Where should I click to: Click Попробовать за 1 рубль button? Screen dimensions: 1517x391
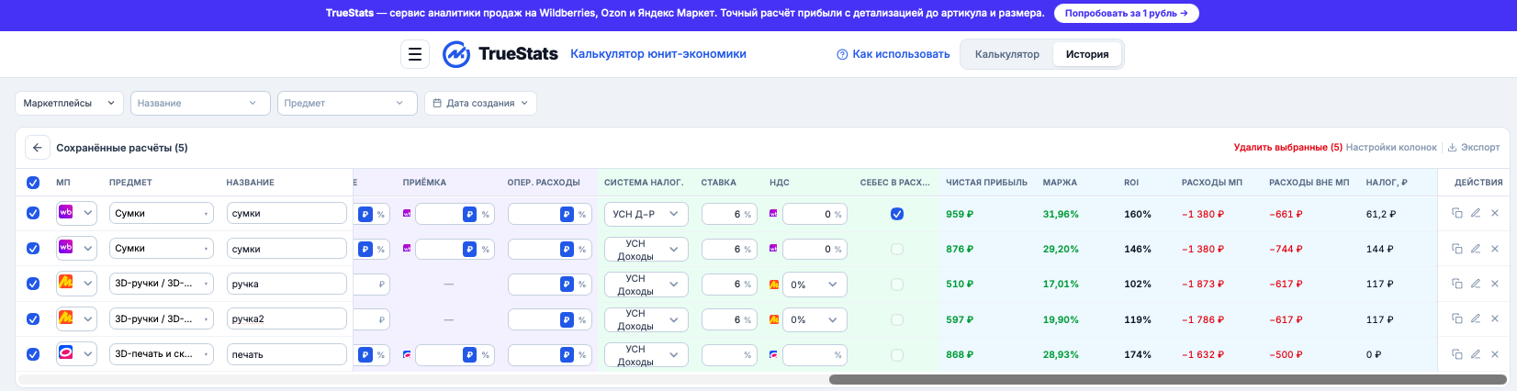click(1126, 14)
